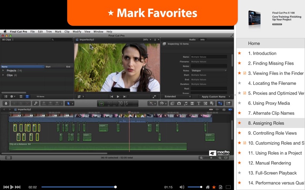Click timeline zoom-out magnifier
Viewport: 305px width, 190px height.
[201, 158]
